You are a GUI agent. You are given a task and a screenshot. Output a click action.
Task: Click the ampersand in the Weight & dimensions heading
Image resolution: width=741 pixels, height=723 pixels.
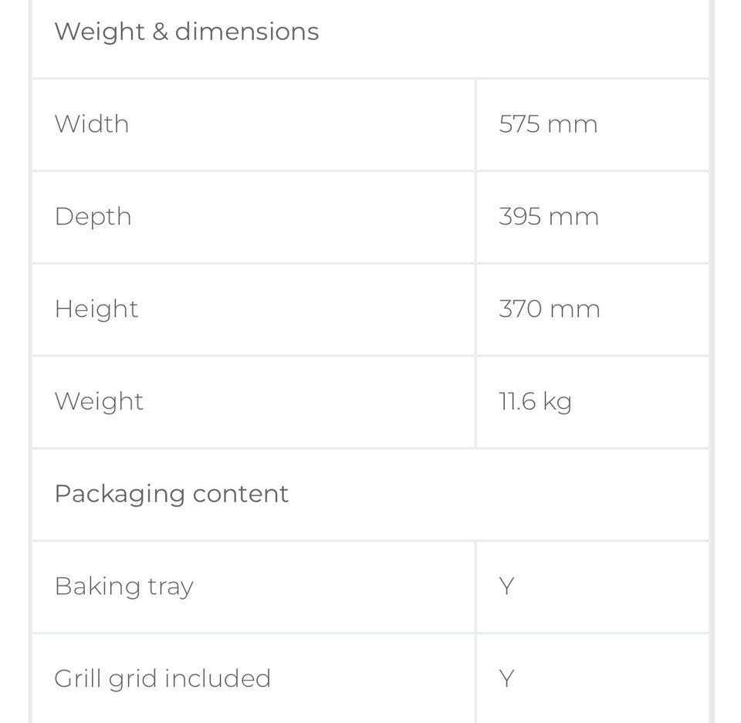coord(160,32)
